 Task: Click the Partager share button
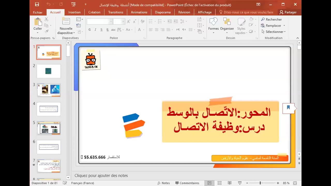(x=288, y=12)
